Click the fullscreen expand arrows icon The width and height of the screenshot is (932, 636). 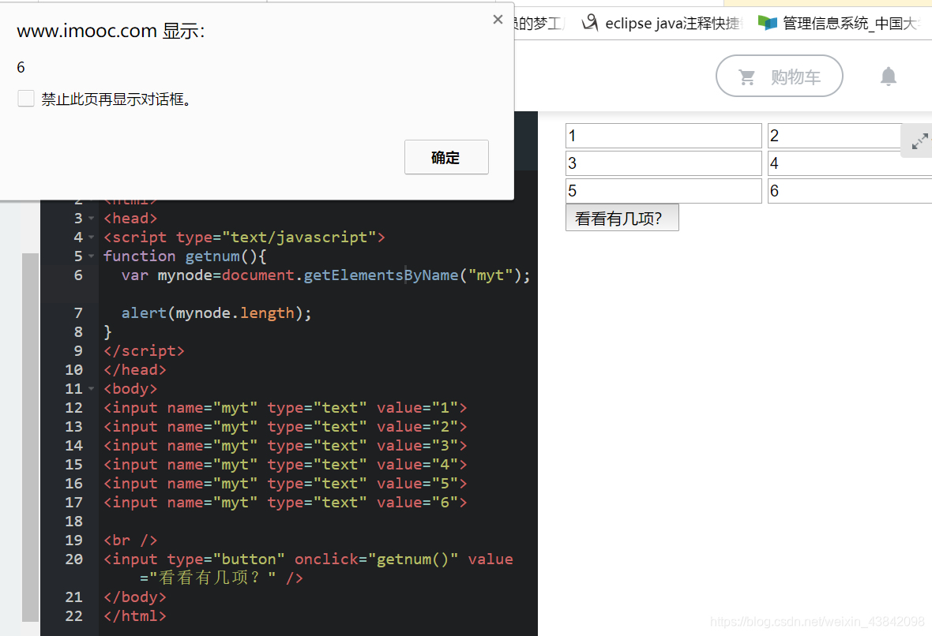point(919,141)
